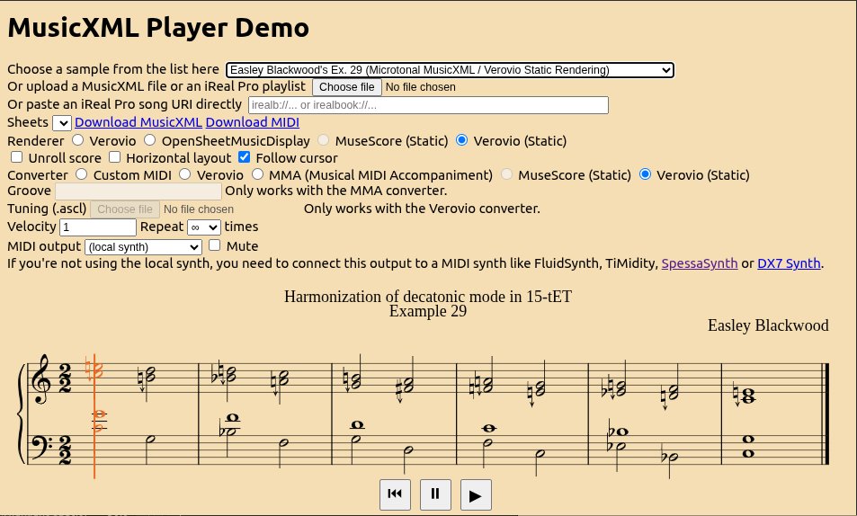
Task: Click the highlighted orange chord in first measure
Action: (95, 369)
